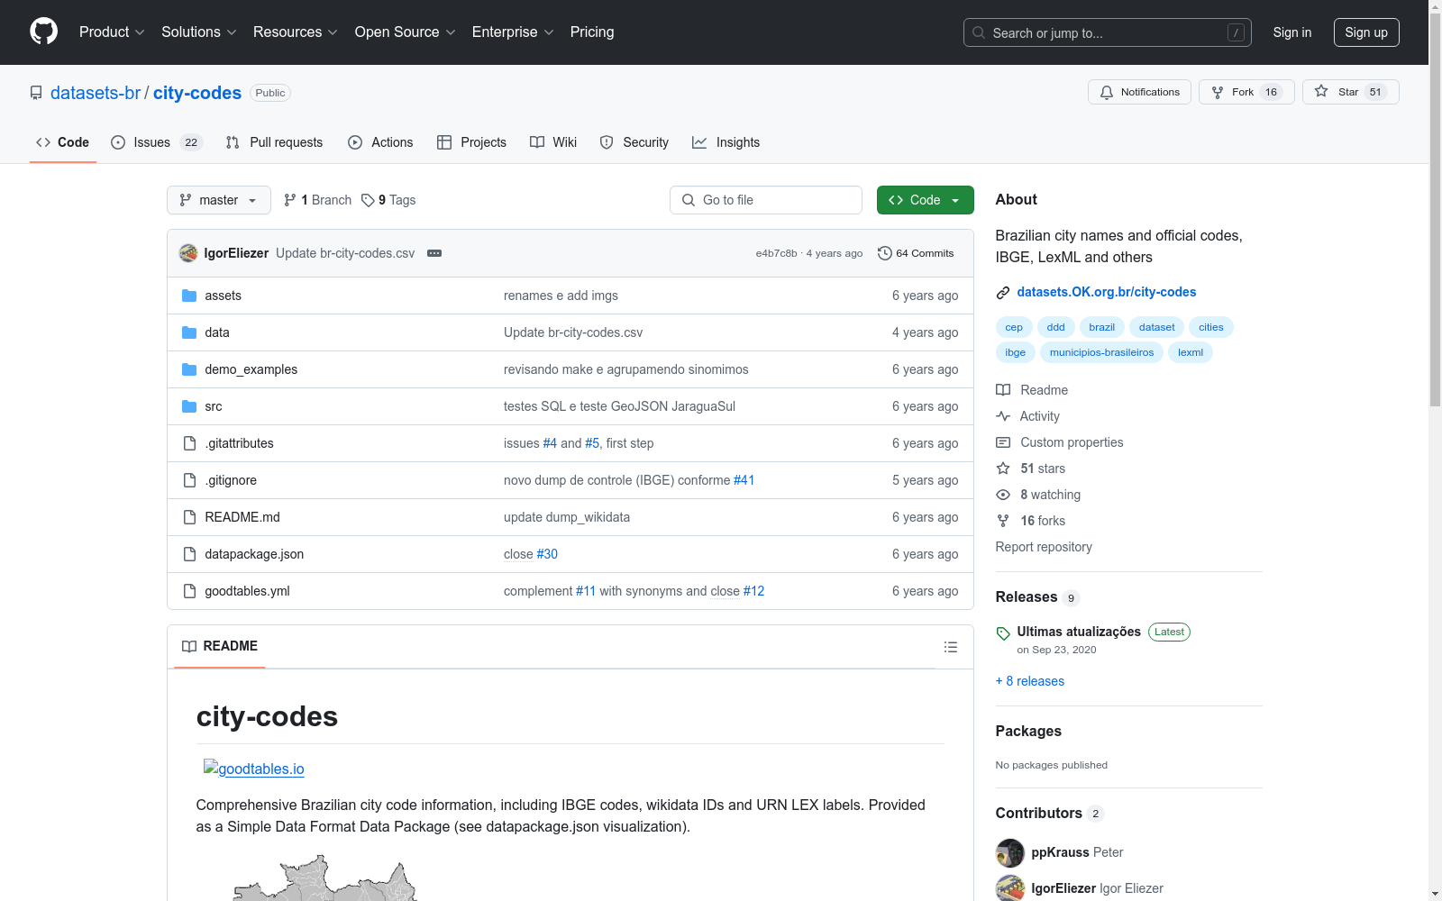This screenshot has width=1442, height=901.
Task: Expand commit message ellipsis icon
Action: coord(434,253)
